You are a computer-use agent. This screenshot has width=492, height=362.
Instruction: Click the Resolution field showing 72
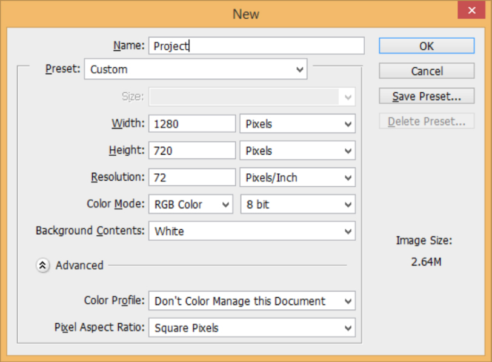(192, 178)
